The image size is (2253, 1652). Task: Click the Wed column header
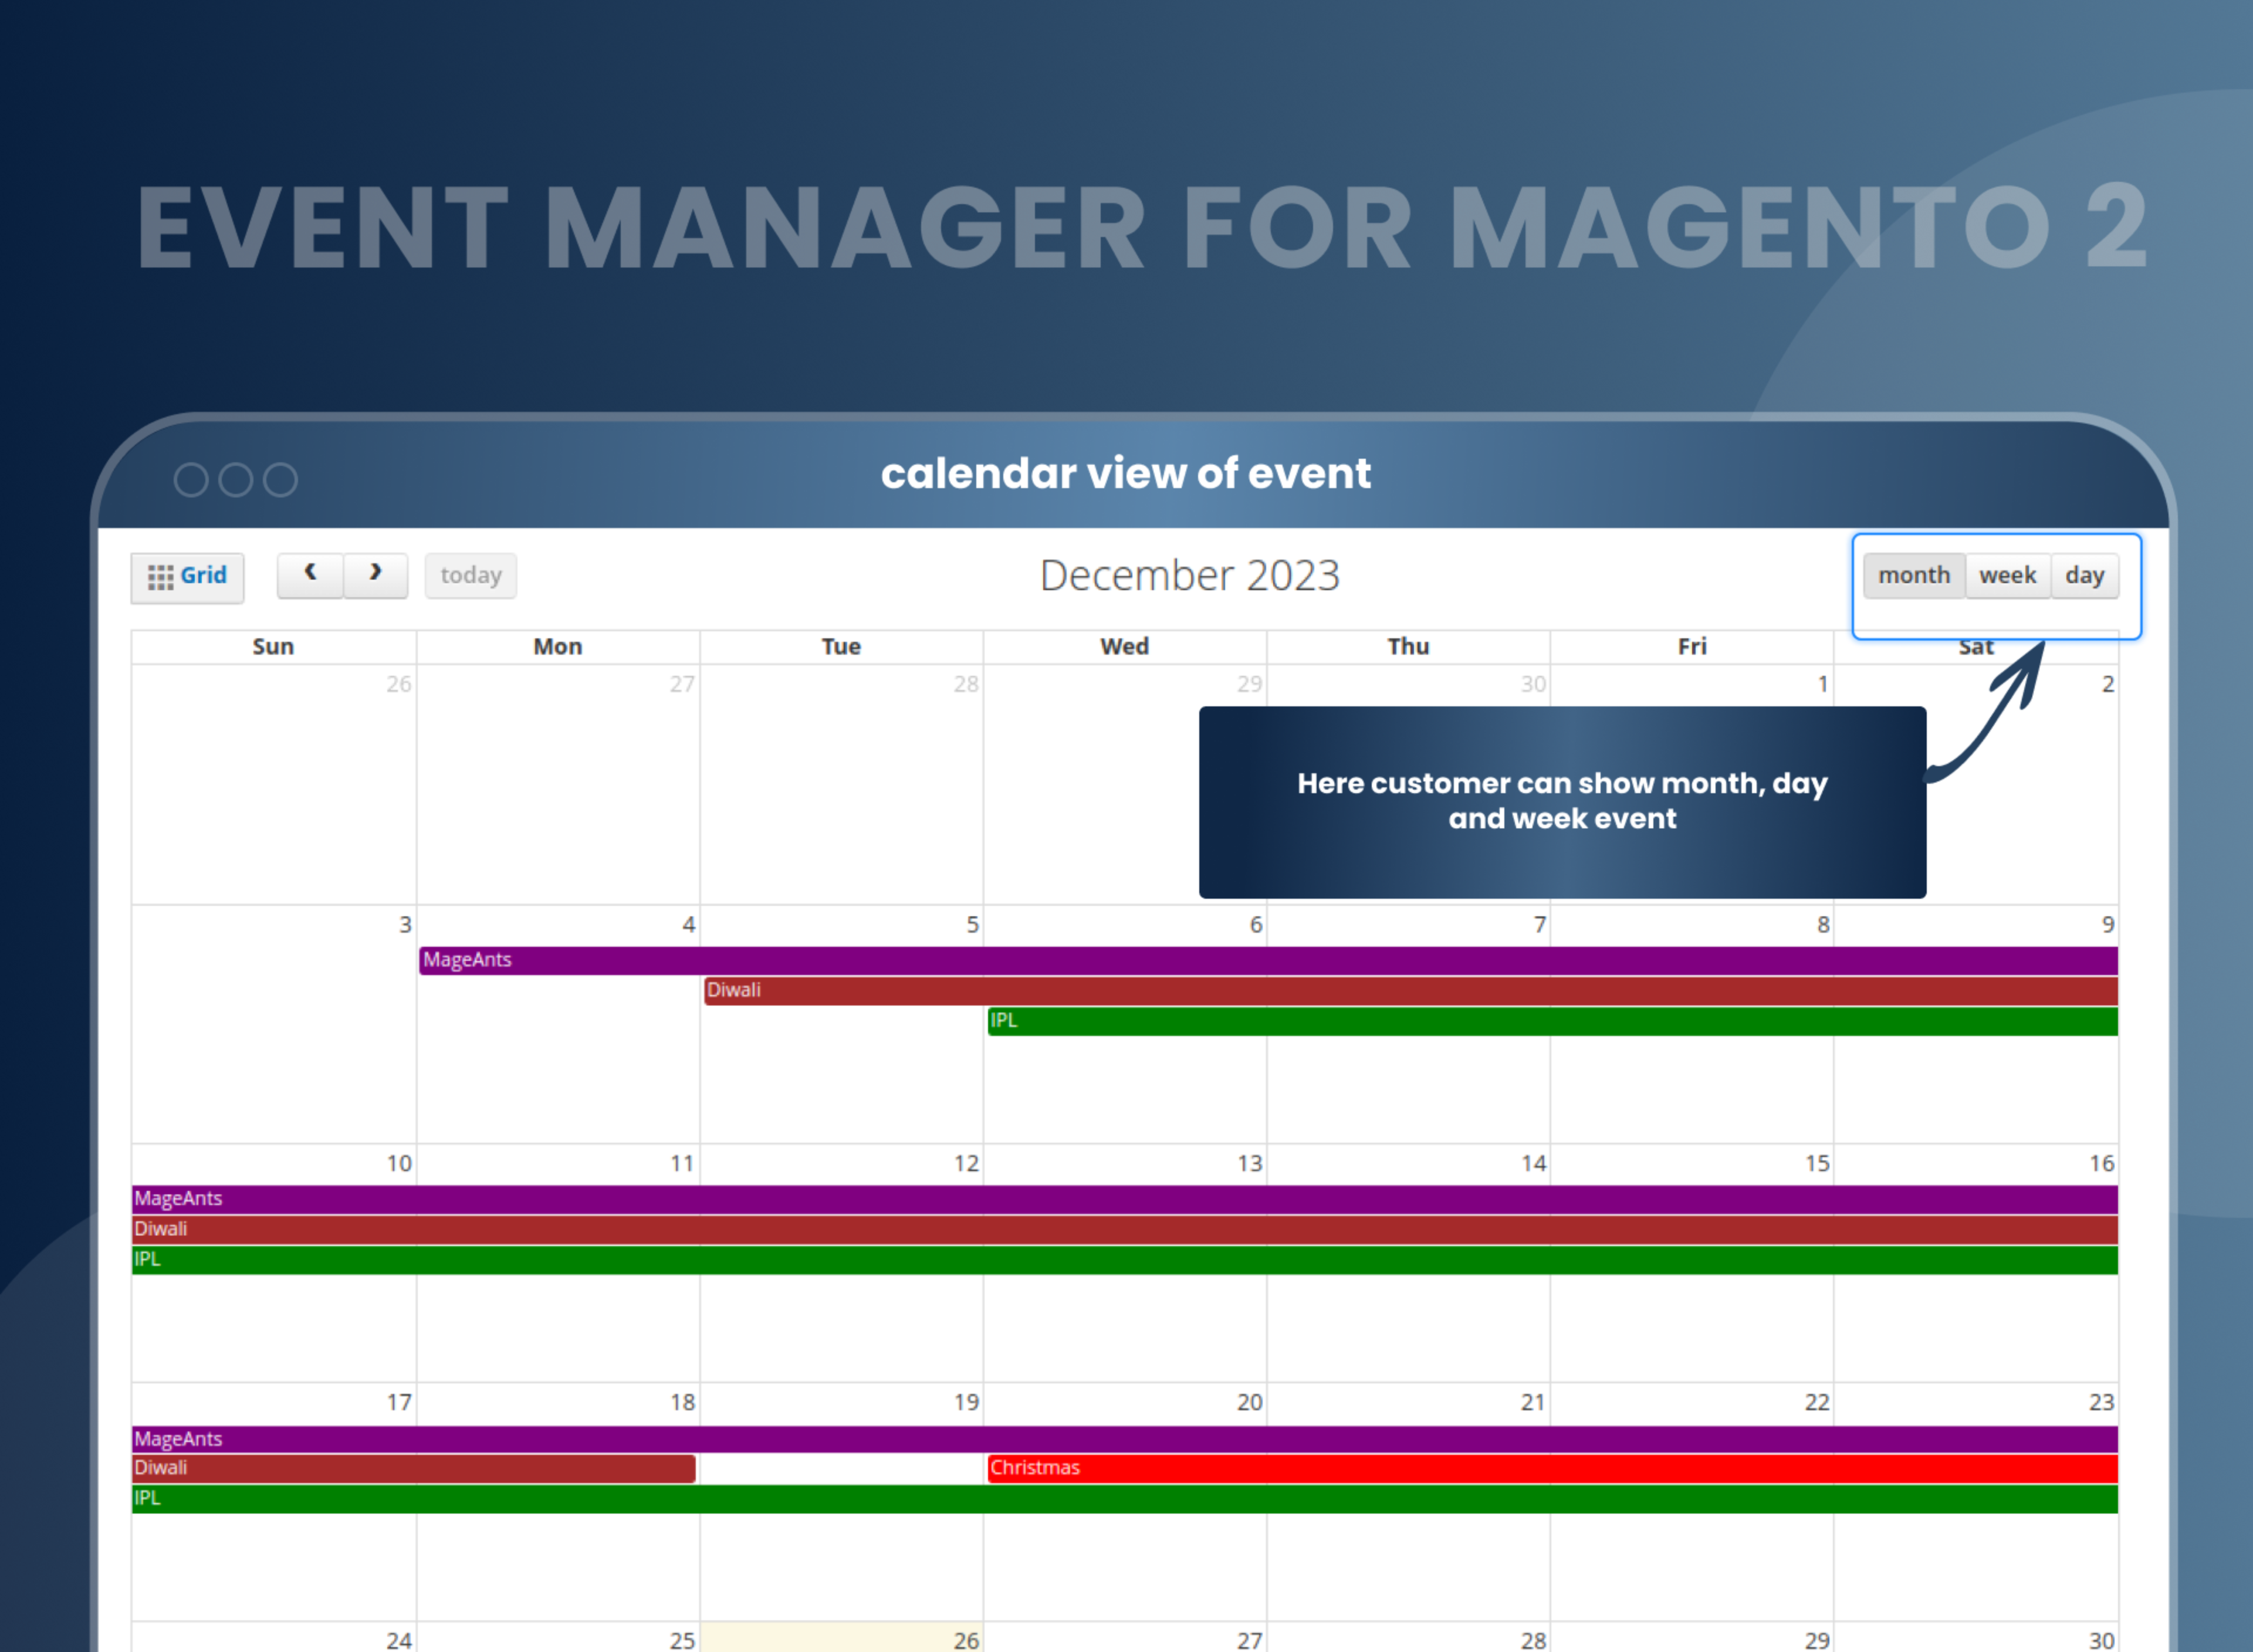click(x=1124, y=647)
